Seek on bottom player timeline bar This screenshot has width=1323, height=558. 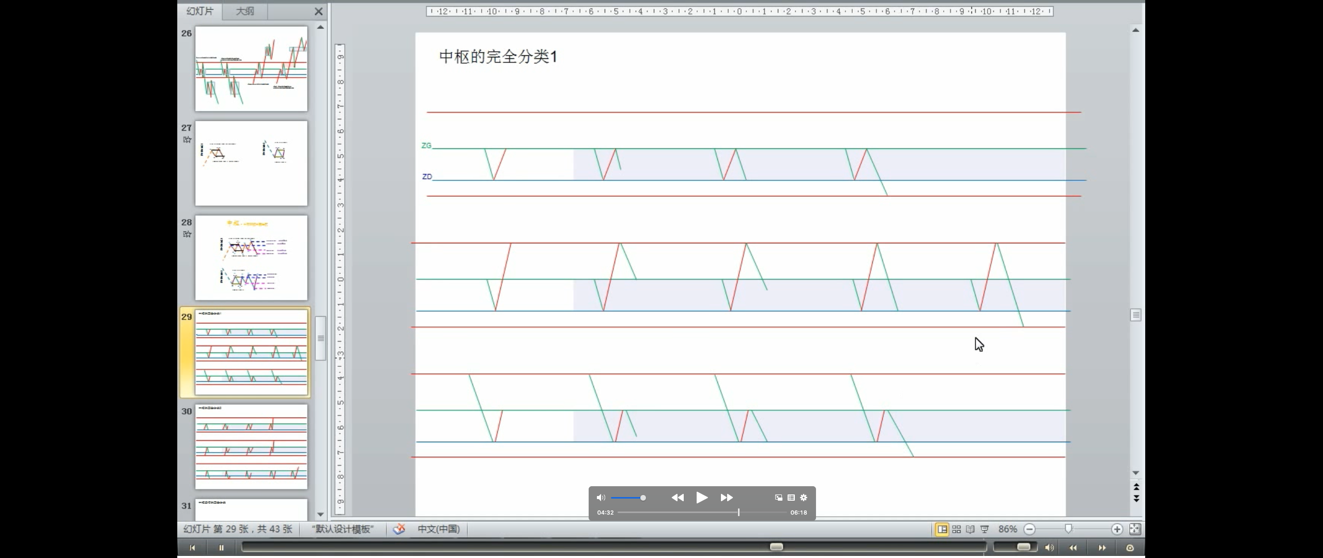click(614, 547)
